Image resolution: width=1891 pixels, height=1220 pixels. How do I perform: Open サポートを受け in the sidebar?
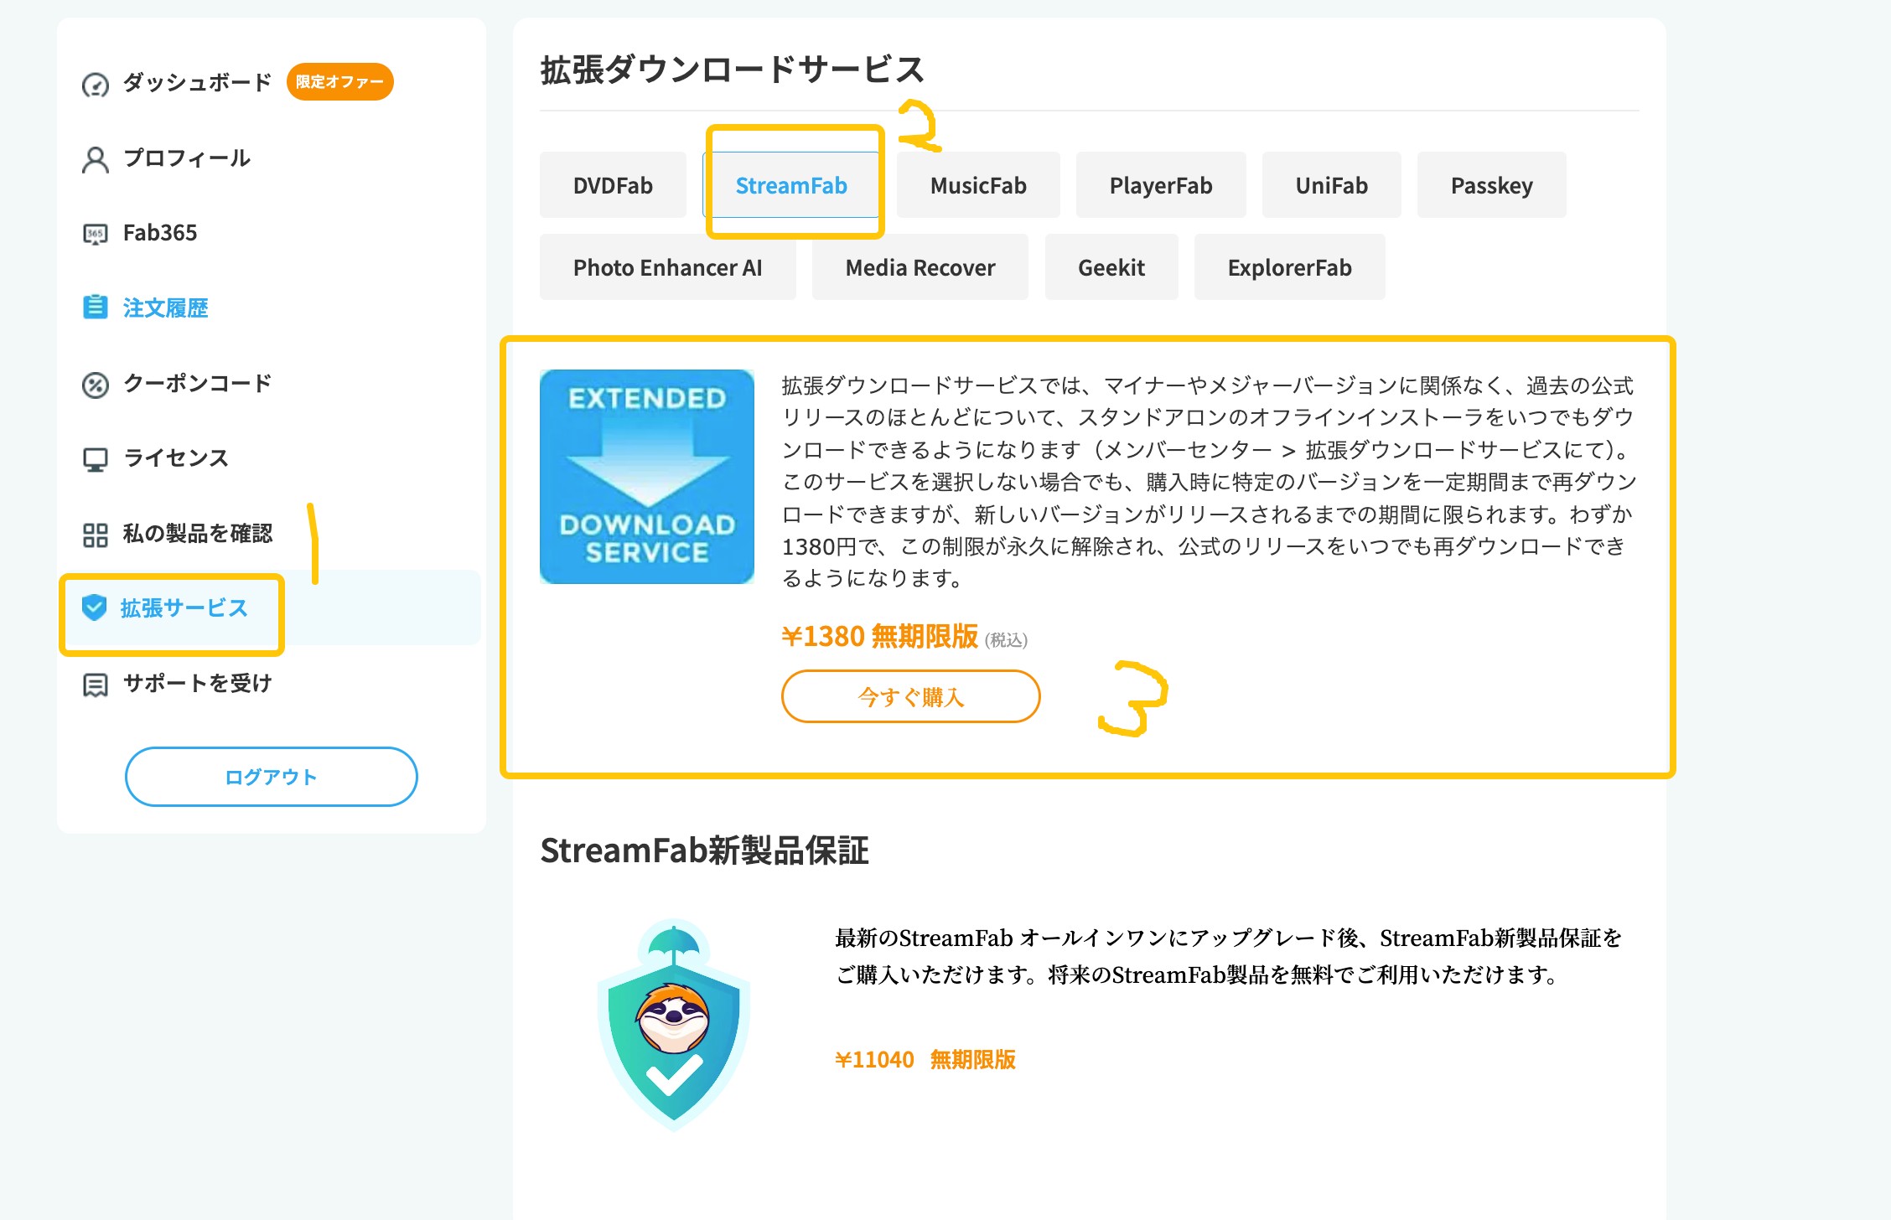[x=198, y=683]
